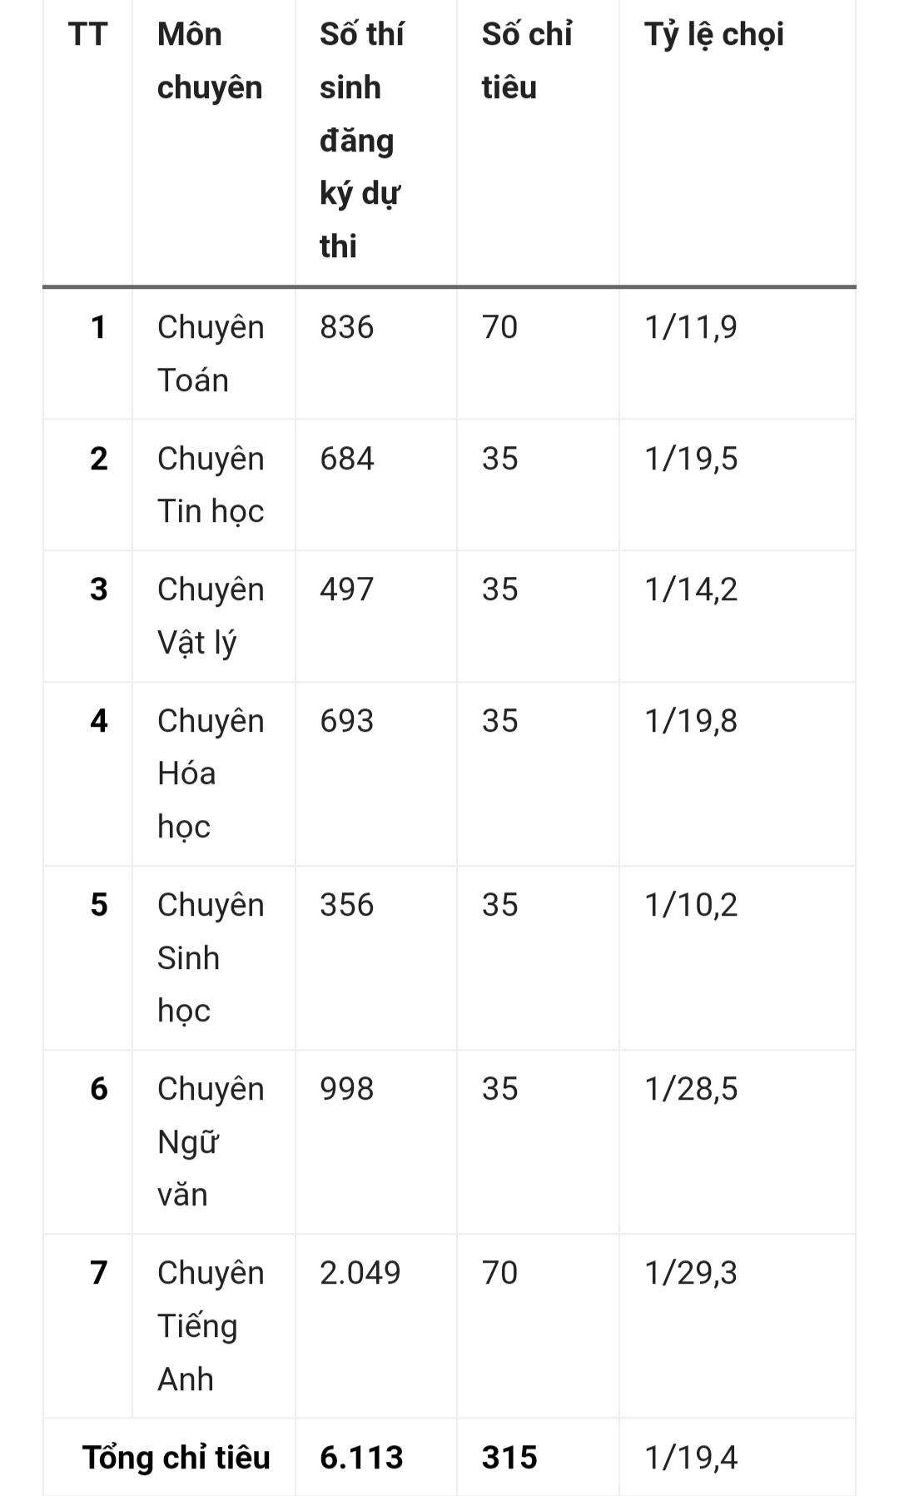899x1496 pixels.
Task: Click the "Chuyên Hóa học" cell
Action: click(x=211, y=773)
